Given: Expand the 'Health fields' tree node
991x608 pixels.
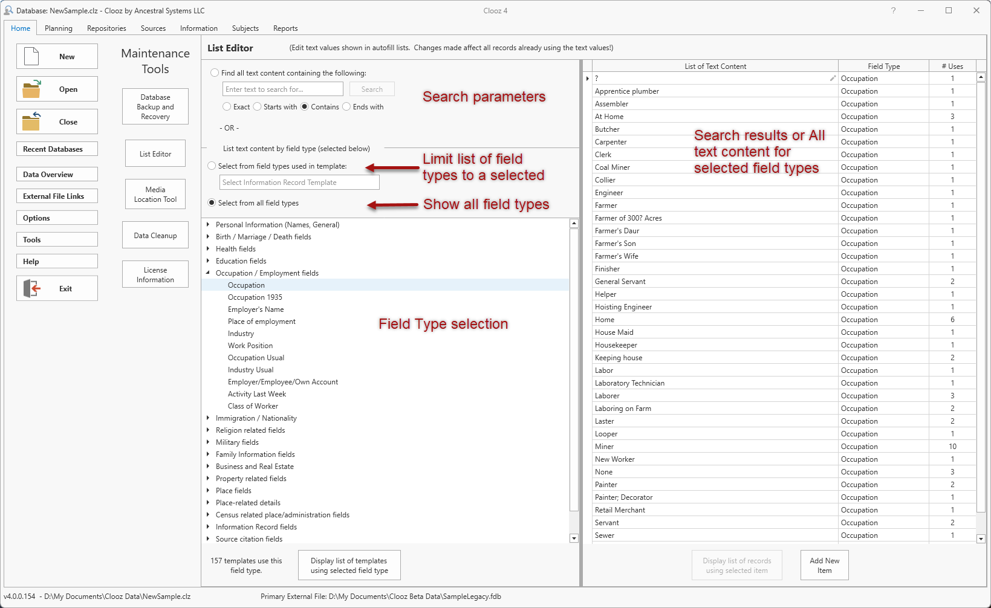Looking at the screenshot, I should (208, 248).
